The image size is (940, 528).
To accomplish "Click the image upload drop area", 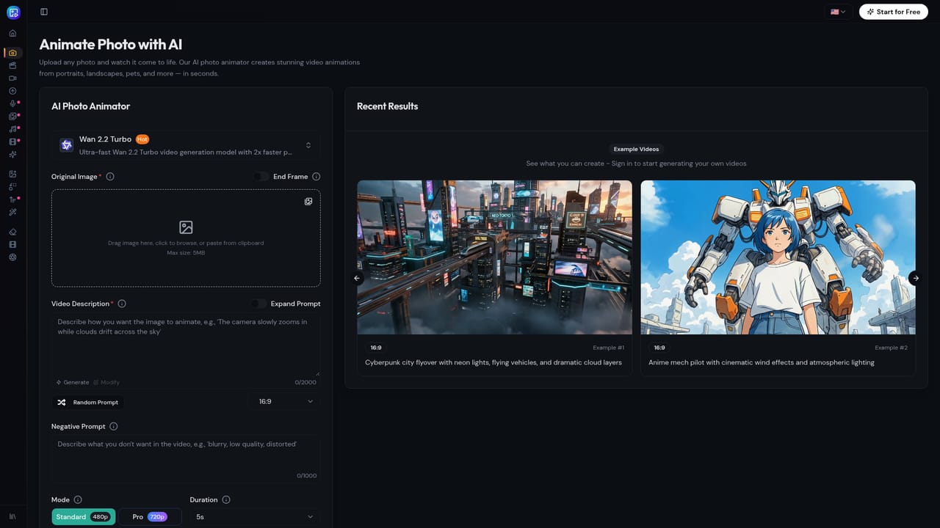I will tap(186, 238).
